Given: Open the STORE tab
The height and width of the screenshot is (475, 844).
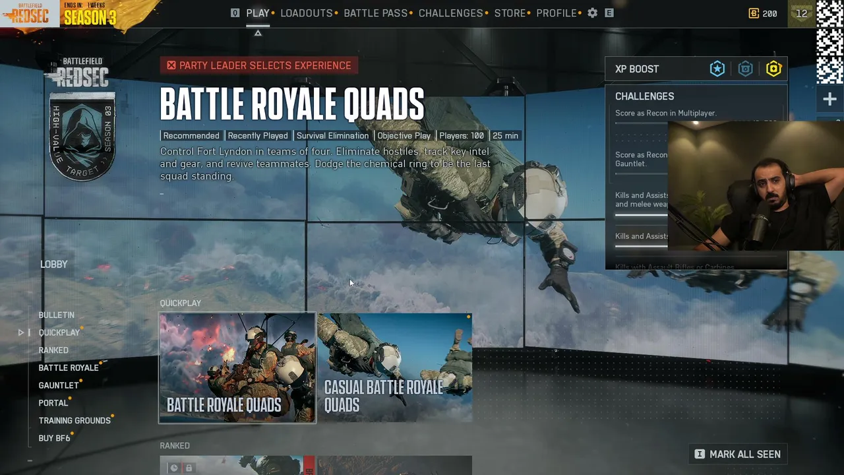Looking at the screenshot, I should [x=510, y=13].
